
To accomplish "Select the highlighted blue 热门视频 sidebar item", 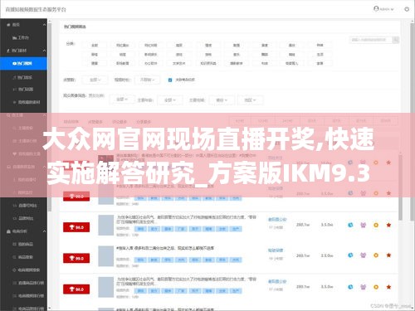I will click(23, 64).
